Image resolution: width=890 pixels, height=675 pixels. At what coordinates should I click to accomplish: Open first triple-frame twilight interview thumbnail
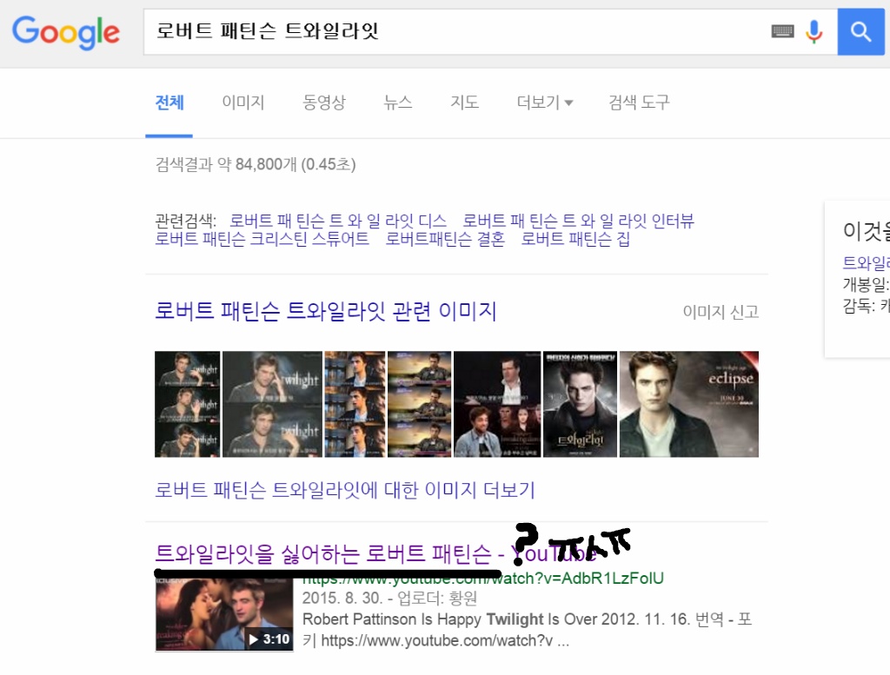(188, 404)
